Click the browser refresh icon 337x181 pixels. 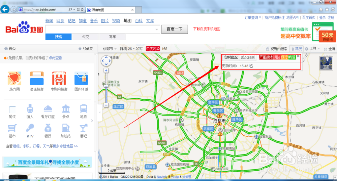click(82, 9)
